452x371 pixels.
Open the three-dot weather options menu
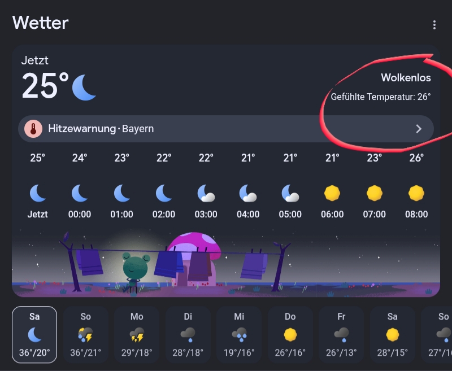click(x=434, y=25)
